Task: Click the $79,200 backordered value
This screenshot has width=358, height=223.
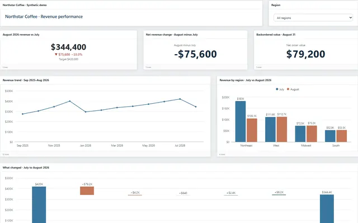Action: coord(306,54)
